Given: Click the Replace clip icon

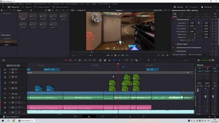Looking at the screenshot, I should (94, 60).
